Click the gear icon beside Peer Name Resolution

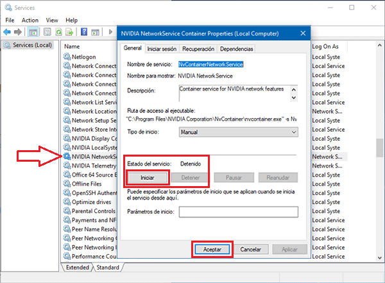67,229
